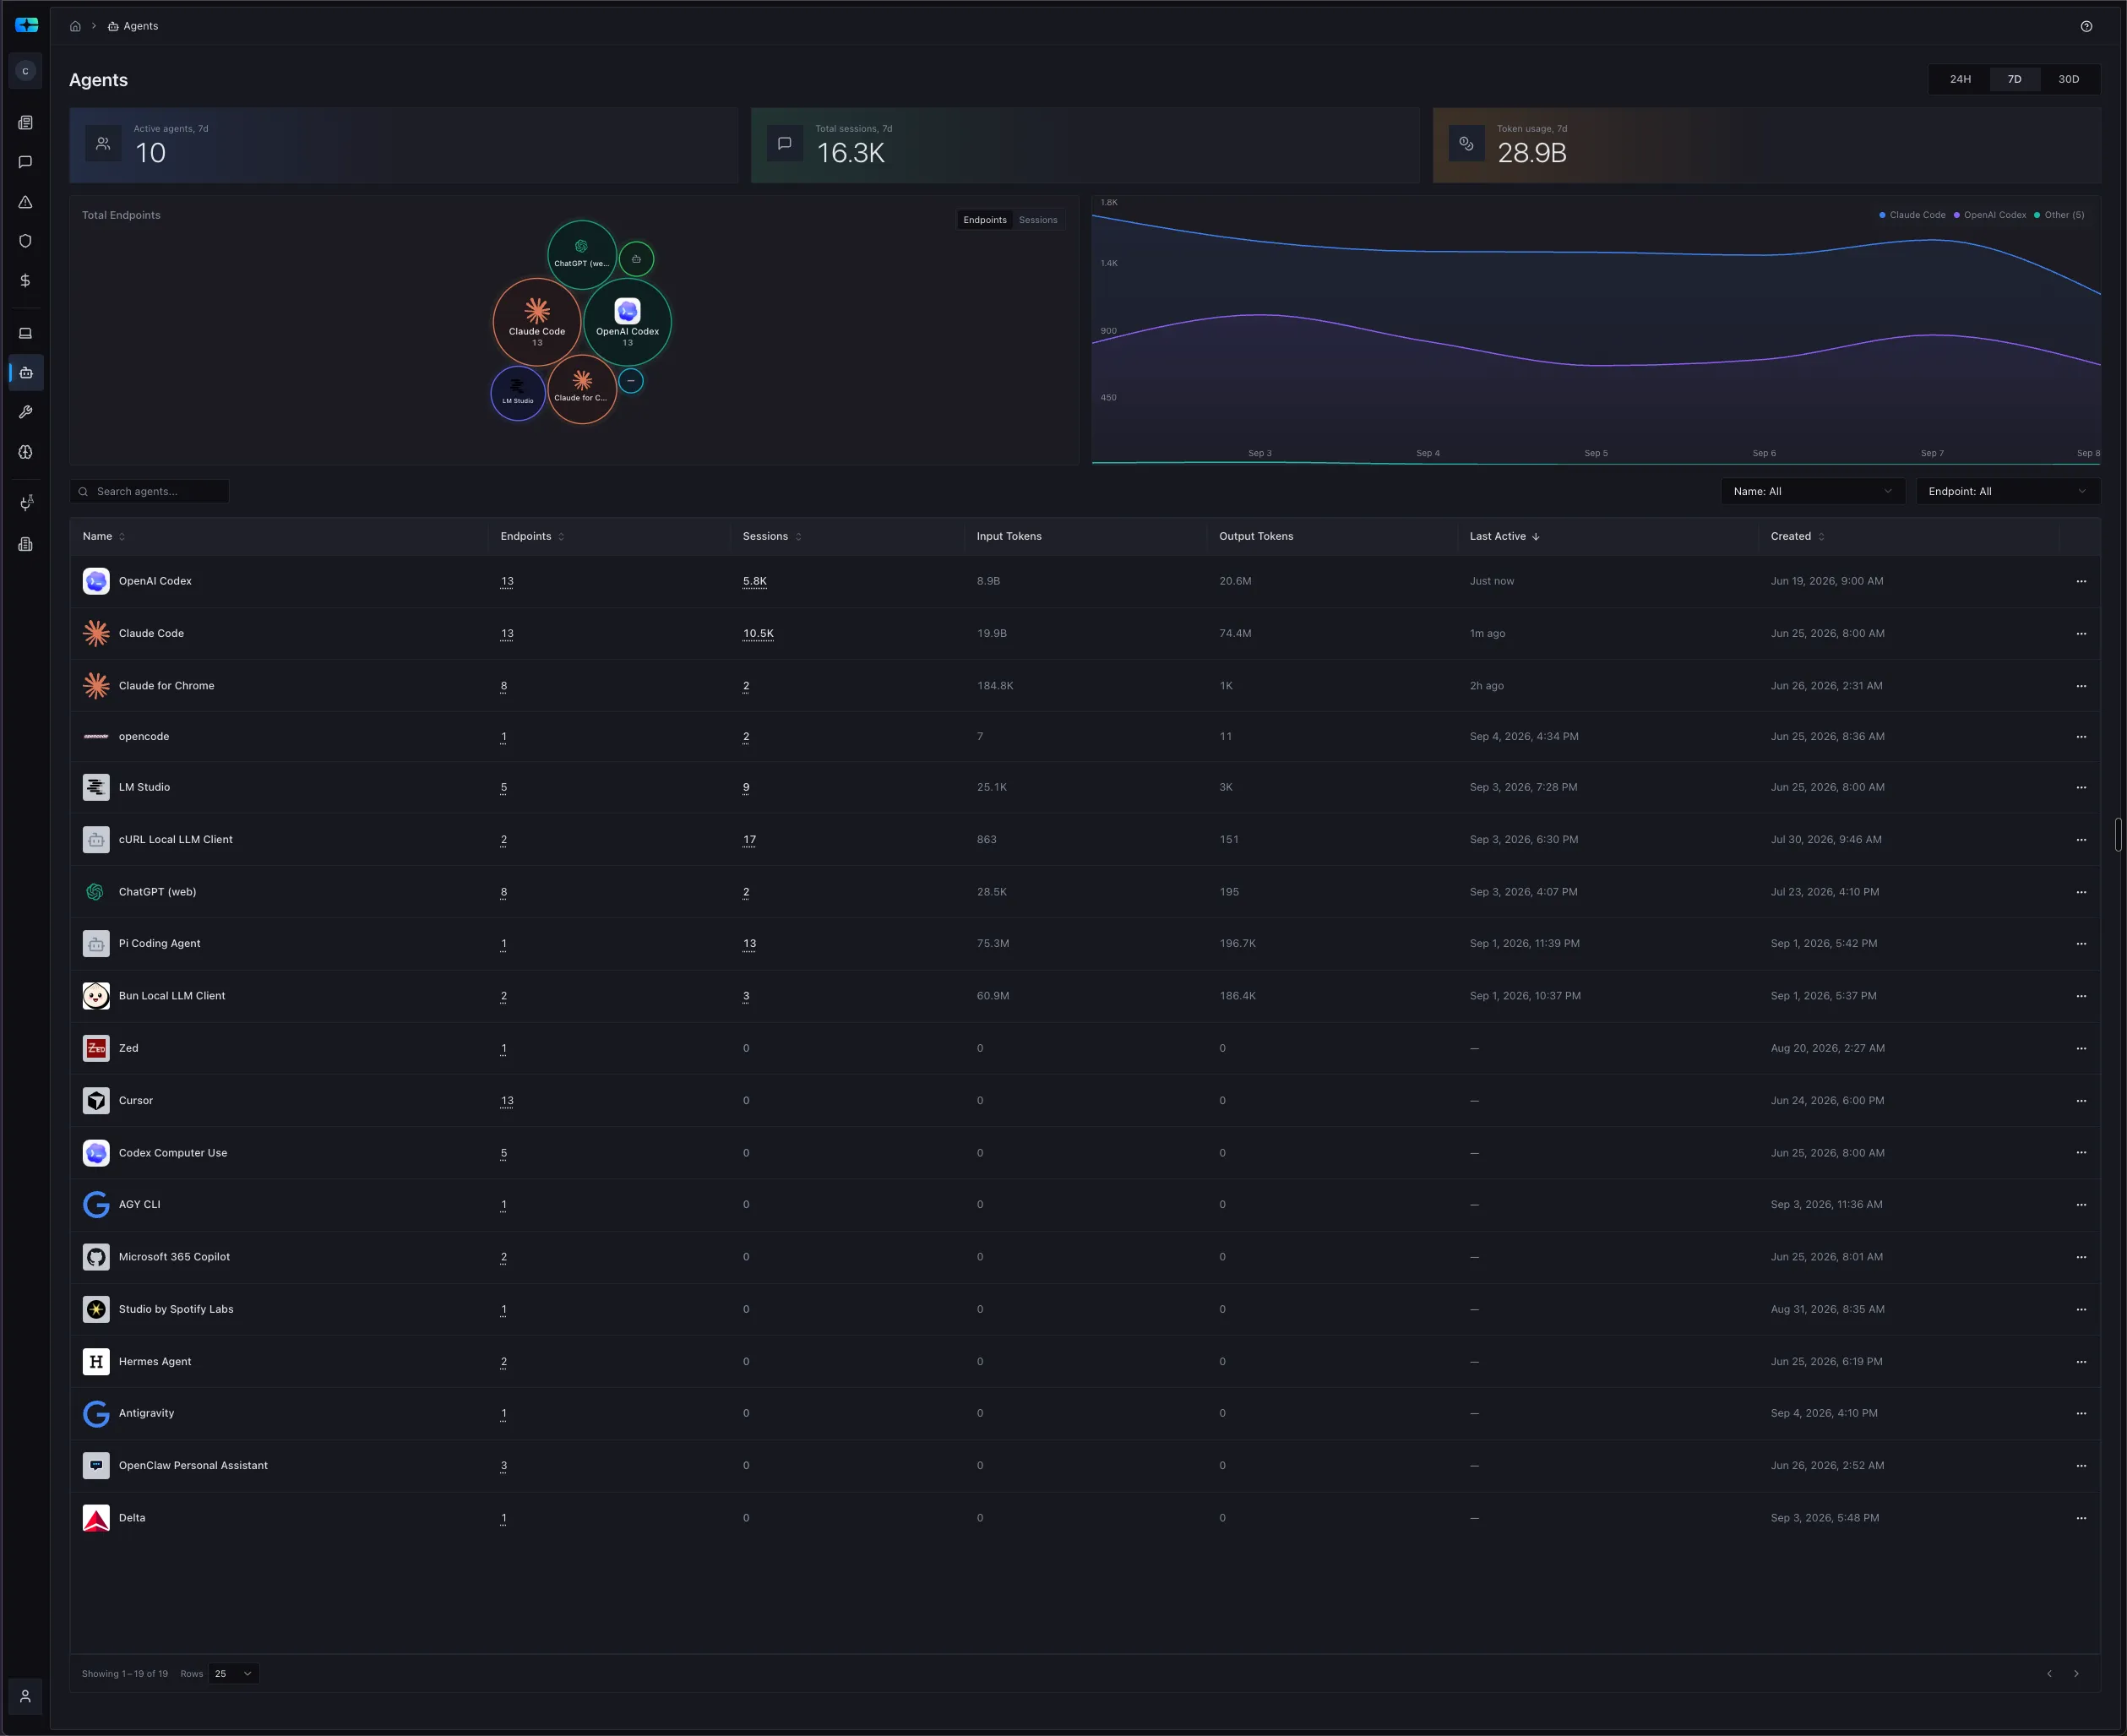Open the brain models sidebar icon
This screenshot has width=2127, height=1736.
[x=26, y=452]
